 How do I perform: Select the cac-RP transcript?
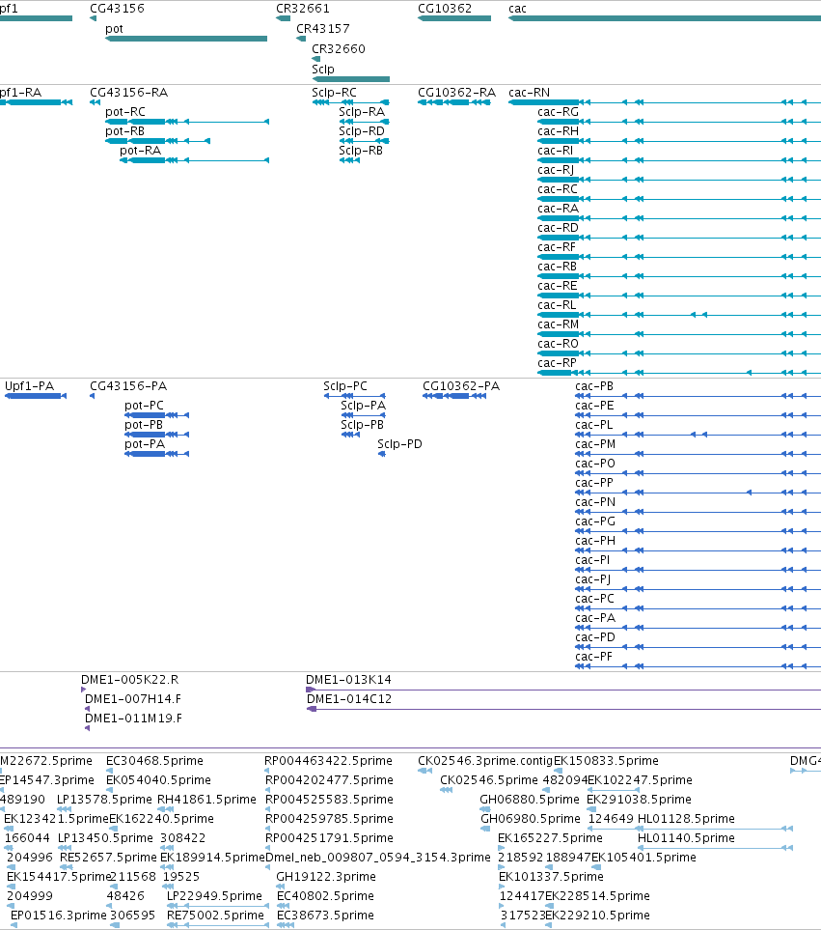coord(679,373)
